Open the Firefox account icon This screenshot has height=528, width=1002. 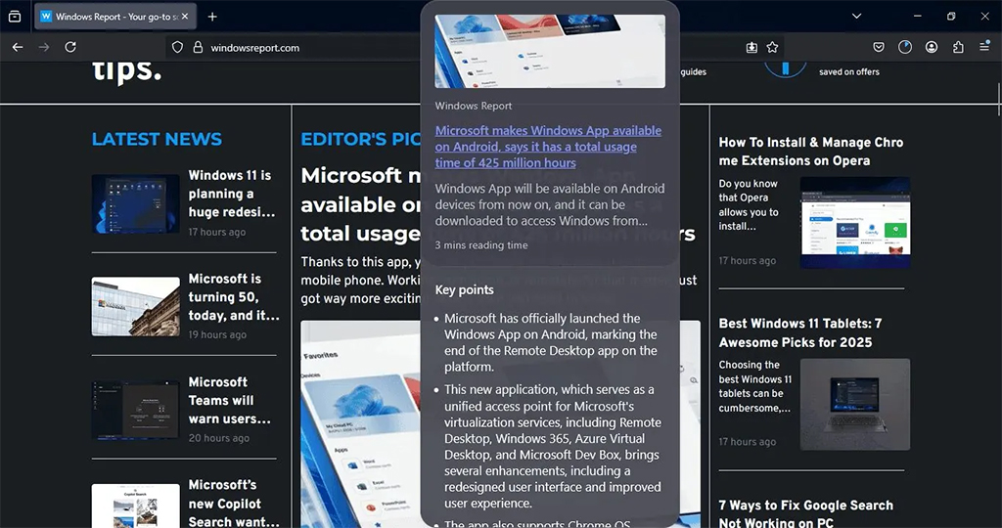point(932,47)
